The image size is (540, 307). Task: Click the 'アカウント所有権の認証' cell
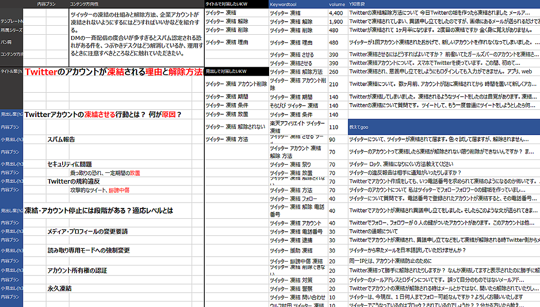(x=77, y=271)
